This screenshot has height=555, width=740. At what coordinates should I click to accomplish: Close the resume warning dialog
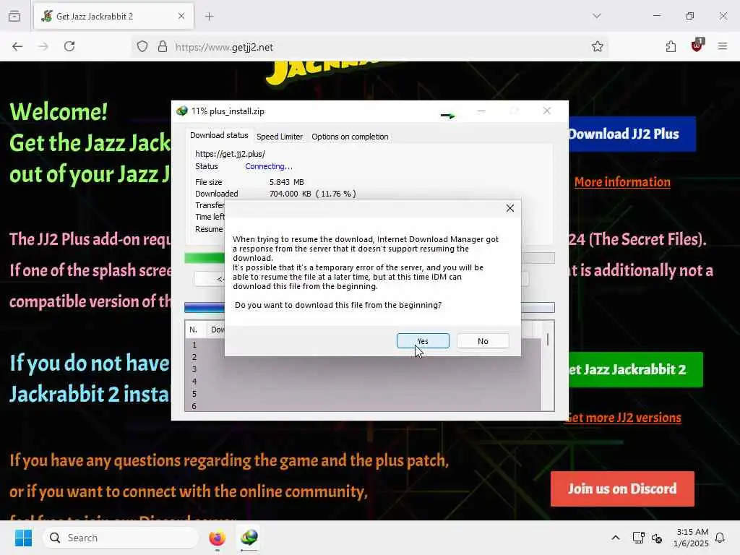pyautogui.click(x=510, y=208)
